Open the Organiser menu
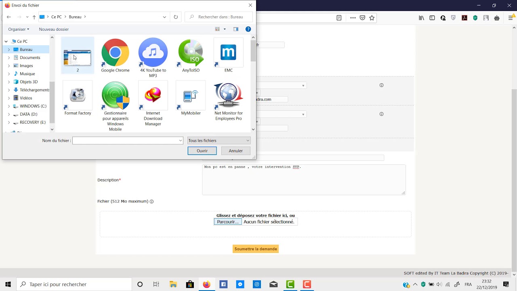The width and height of the screenshot is (517, 291). 19,29
